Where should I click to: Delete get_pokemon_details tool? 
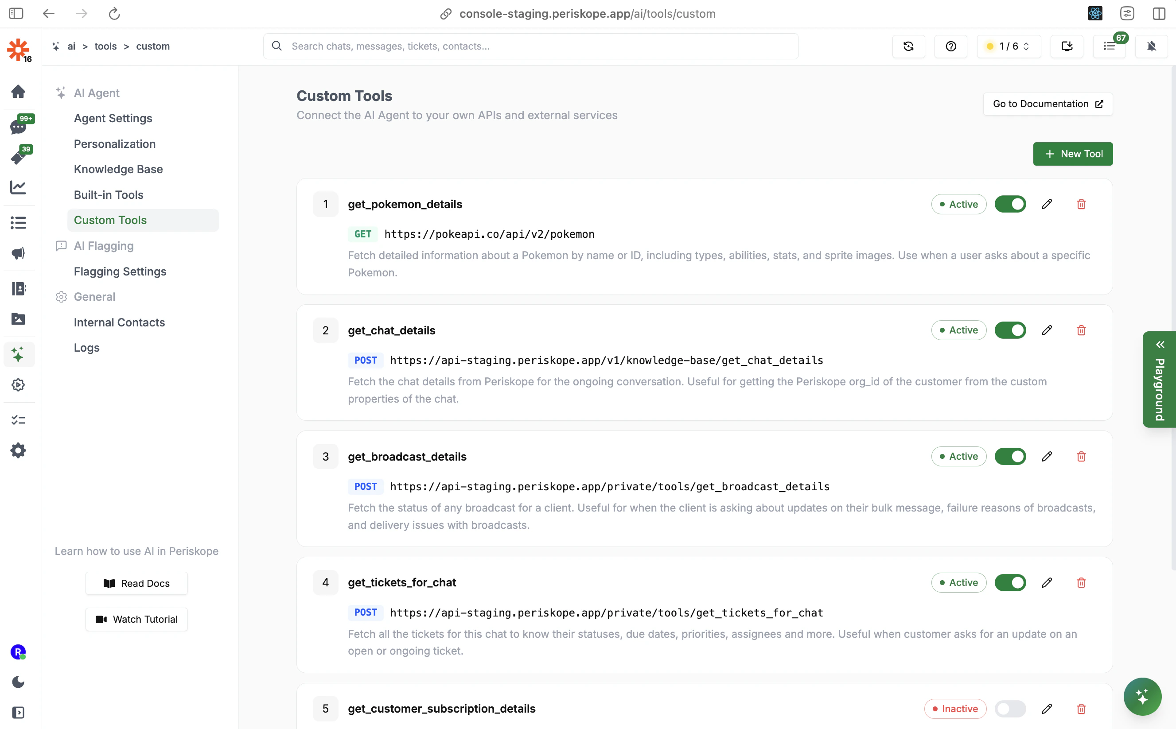[1082, 204]
